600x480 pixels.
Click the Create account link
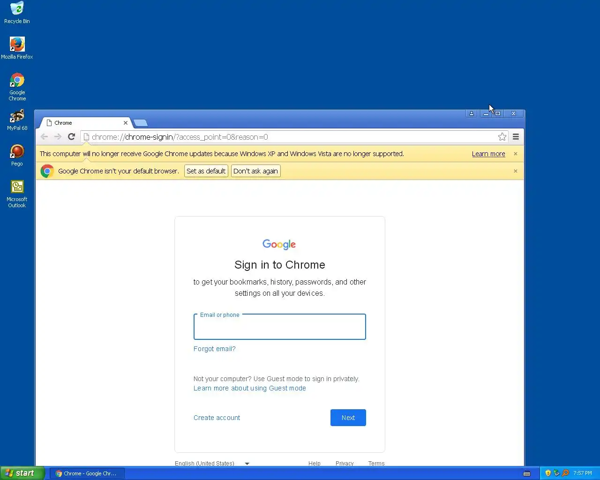pyautogui.click(x=217, y=418)
